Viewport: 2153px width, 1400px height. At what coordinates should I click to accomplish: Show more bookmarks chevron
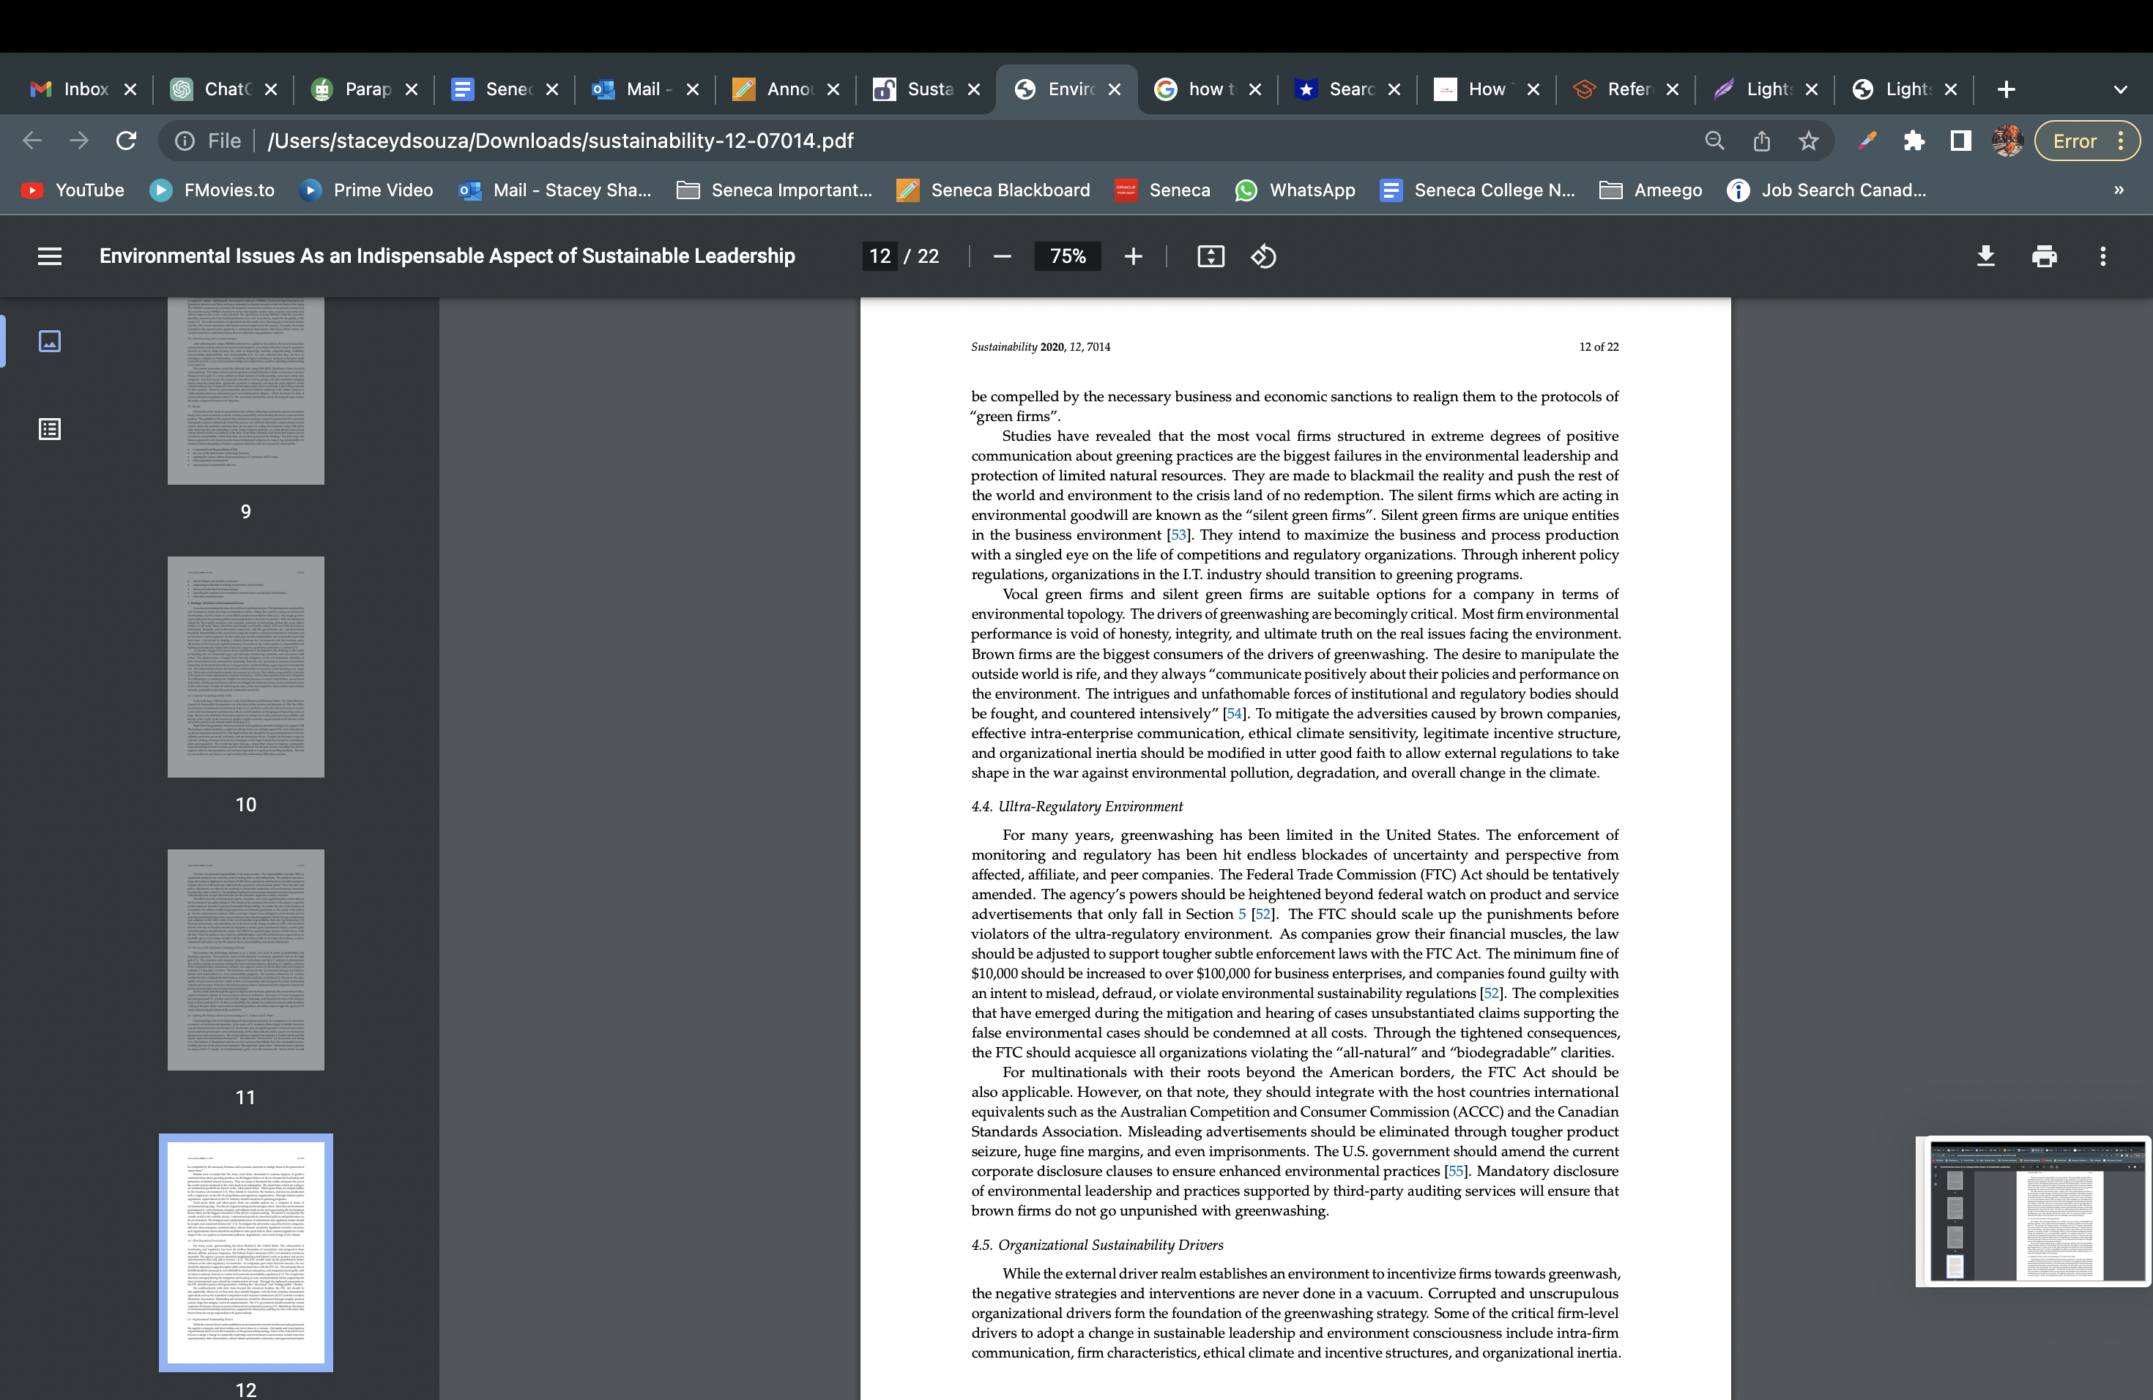[x=2119, y=191]
